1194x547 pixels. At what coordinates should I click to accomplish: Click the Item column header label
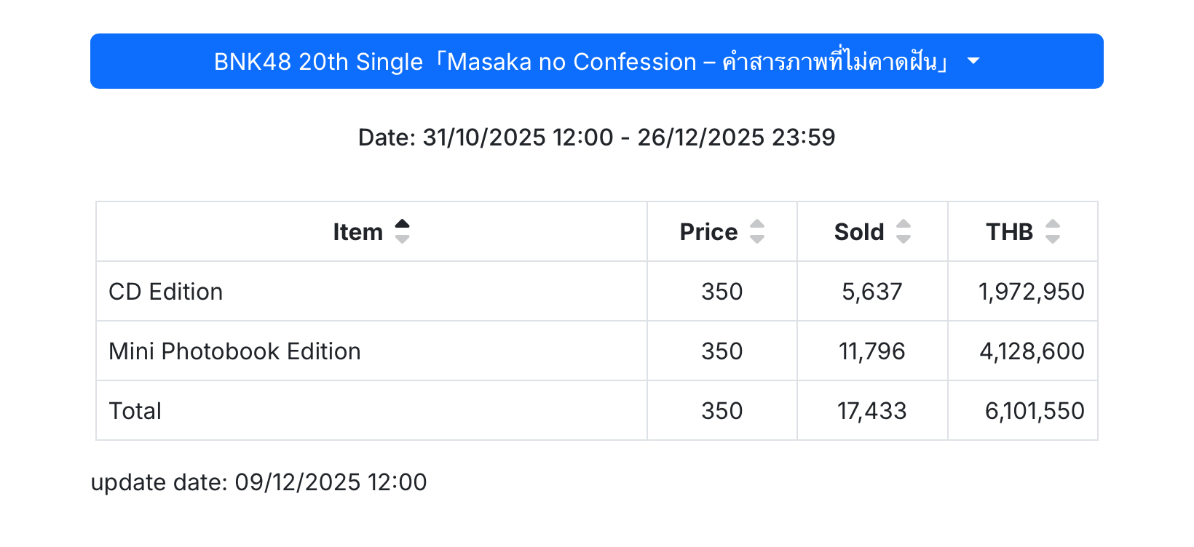(357, 232)
